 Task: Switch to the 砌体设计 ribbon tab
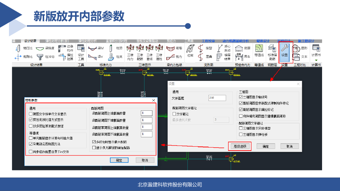coord(263,41)
